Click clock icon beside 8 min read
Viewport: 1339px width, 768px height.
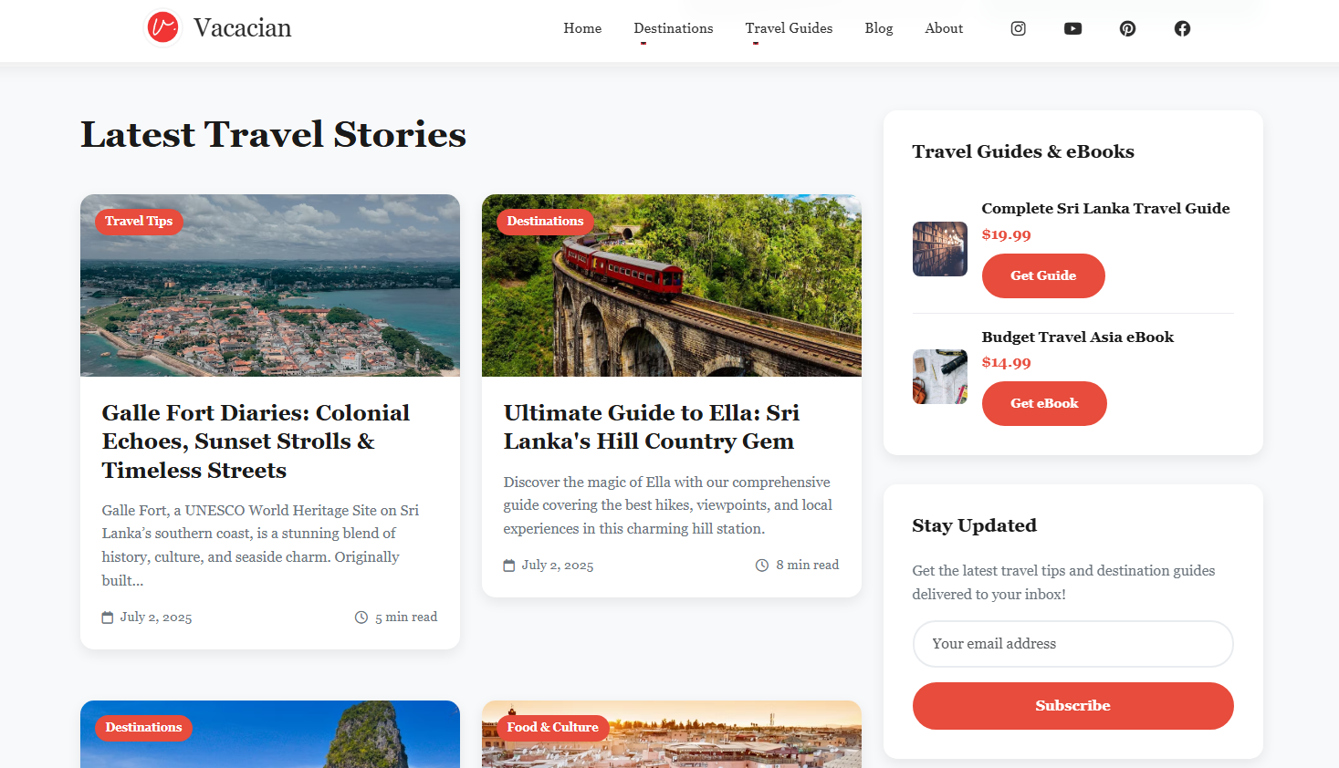(x=762, y=566)
